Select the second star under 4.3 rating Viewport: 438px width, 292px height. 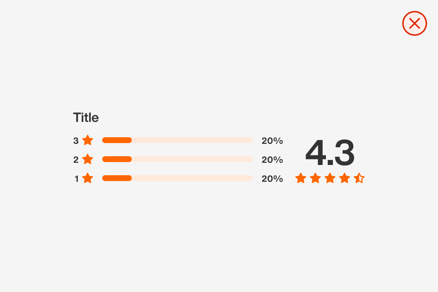coord(315,178)
